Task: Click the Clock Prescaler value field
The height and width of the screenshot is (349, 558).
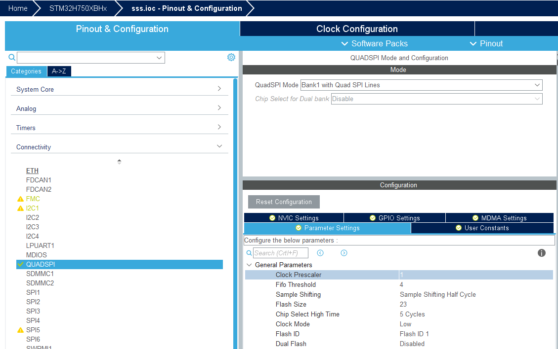Action: [476, 275]
